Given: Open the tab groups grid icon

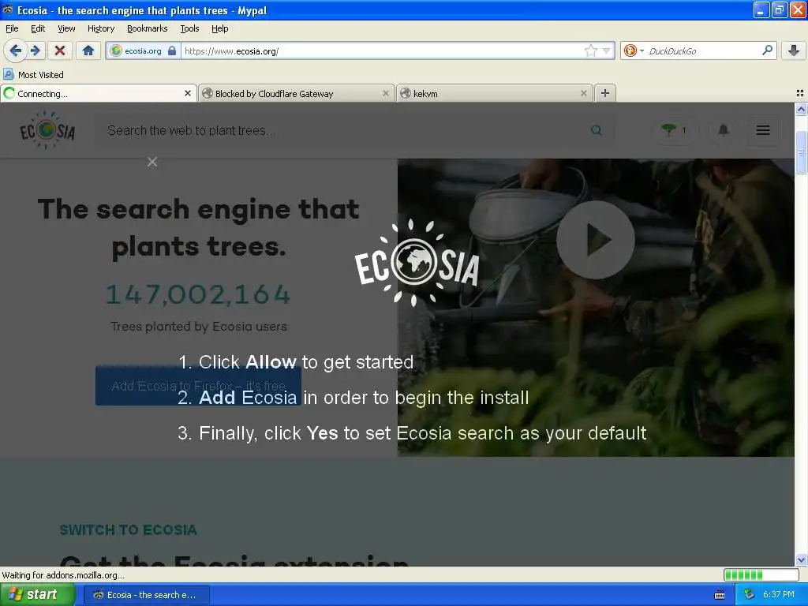Looking at the screenshot, I should click(800, 93).
